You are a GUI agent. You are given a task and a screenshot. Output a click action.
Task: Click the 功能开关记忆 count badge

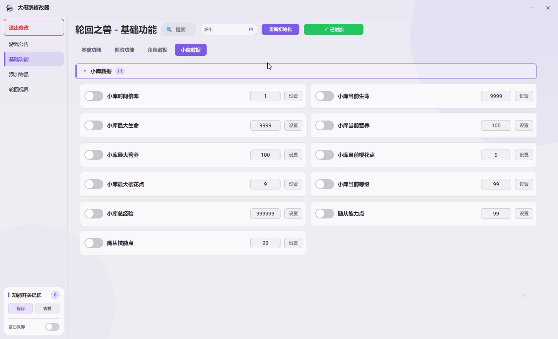[55, 295]
